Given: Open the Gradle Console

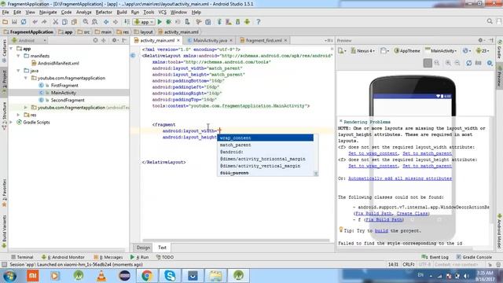Looking at the screenshot, I should click(x=474, y=257).
